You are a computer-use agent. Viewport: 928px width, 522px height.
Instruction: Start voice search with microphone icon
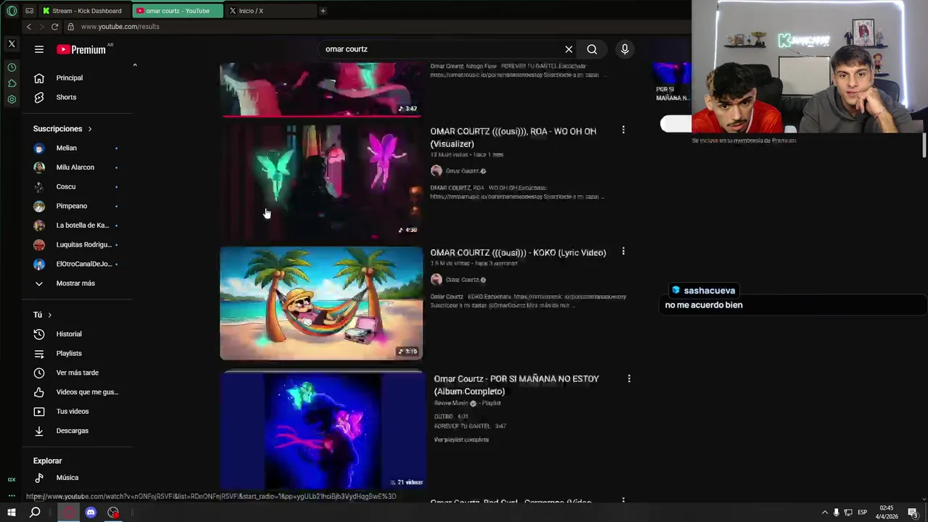coord(625,49)
